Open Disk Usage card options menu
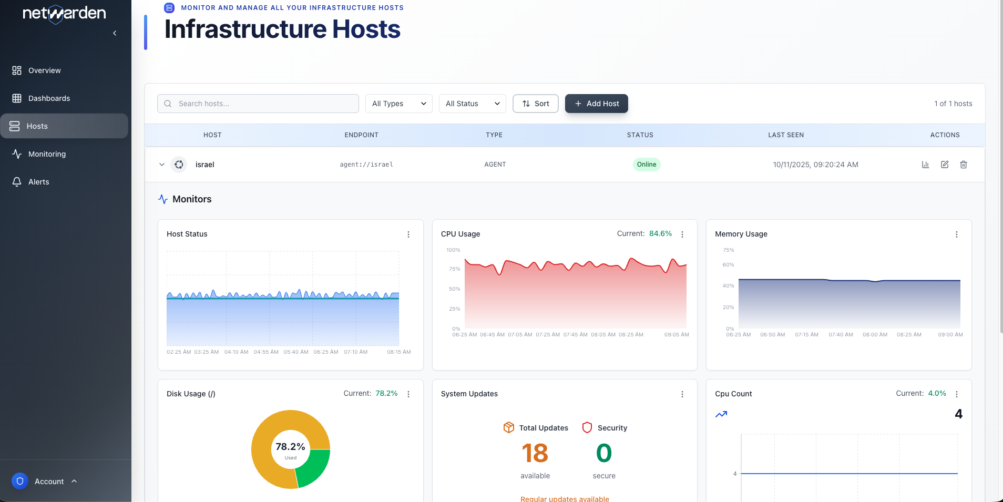This screenshot has width=1003, height=502. click(408, 394)
